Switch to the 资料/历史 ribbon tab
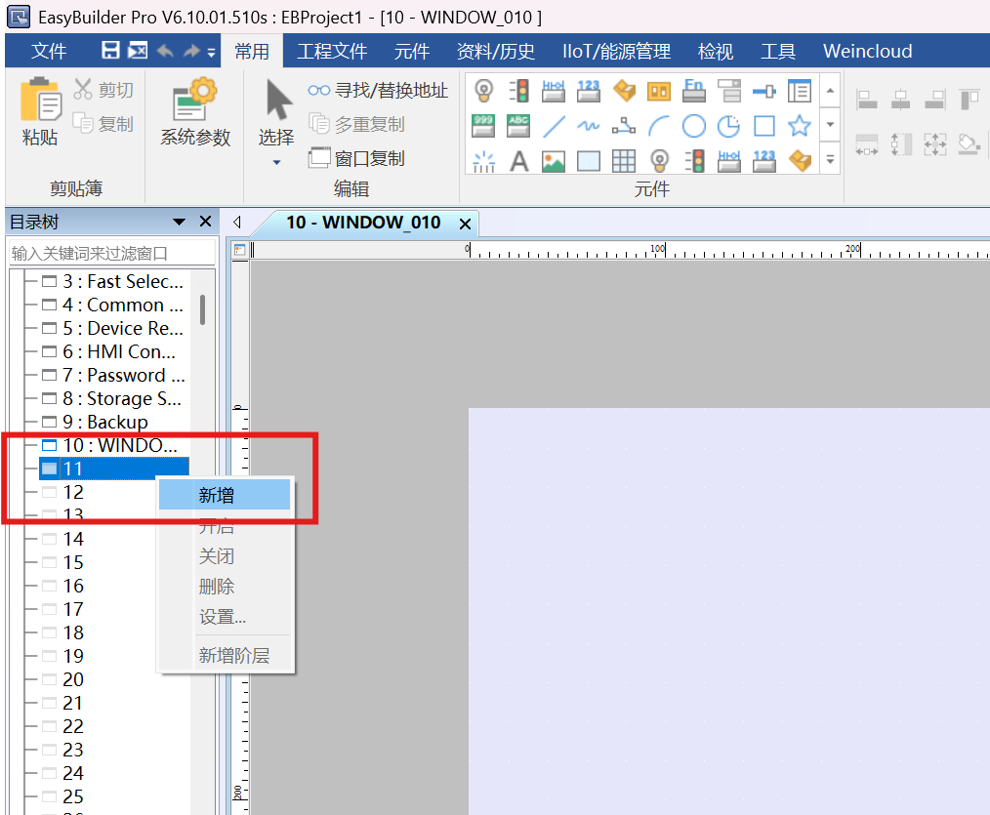The width and height of the screenshot is (990, 815). click(496, 51)
